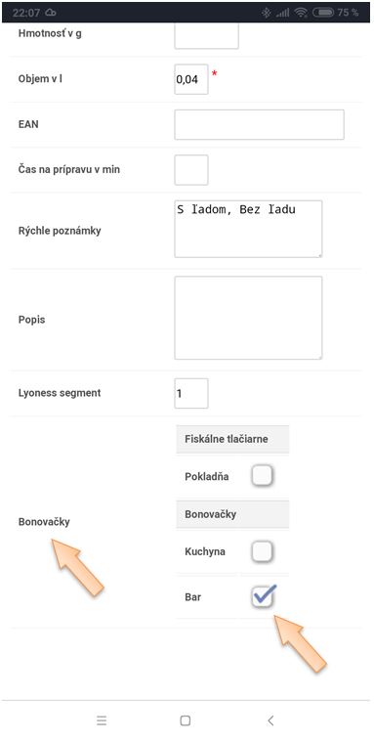Tap the cloud icon beside the clock
Screen dimensions: 374x741
click(50, 13)
